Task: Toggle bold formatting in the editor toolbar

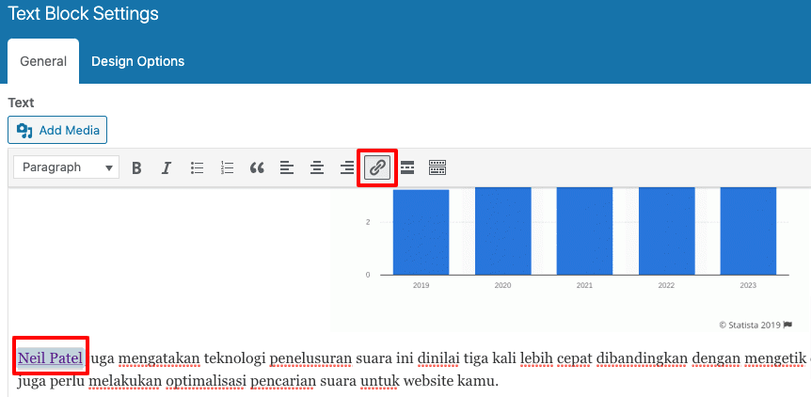Action: point(136,168)
